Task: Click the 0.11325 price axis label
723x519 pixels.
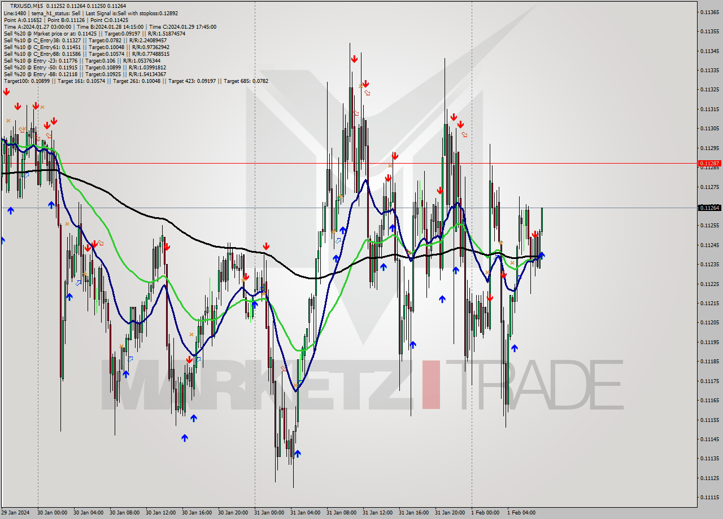Action: (x=709, y=89)
